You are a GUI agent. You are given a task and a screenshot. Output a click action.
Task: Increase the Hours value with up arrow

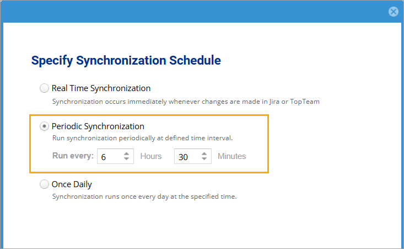click(127, 153)
